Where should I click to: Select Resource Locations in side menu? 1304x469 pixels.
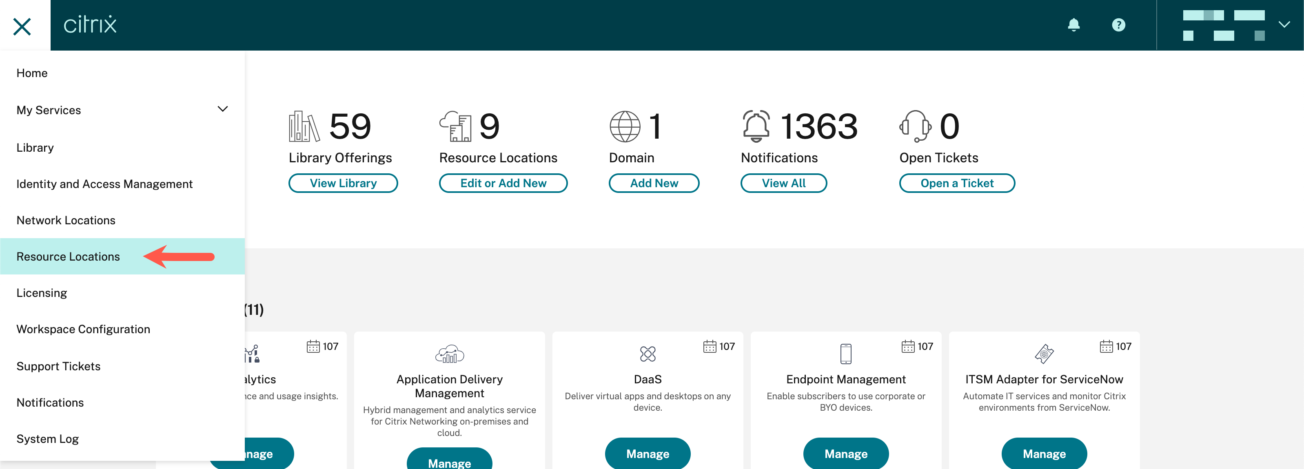tap(68, 257)
